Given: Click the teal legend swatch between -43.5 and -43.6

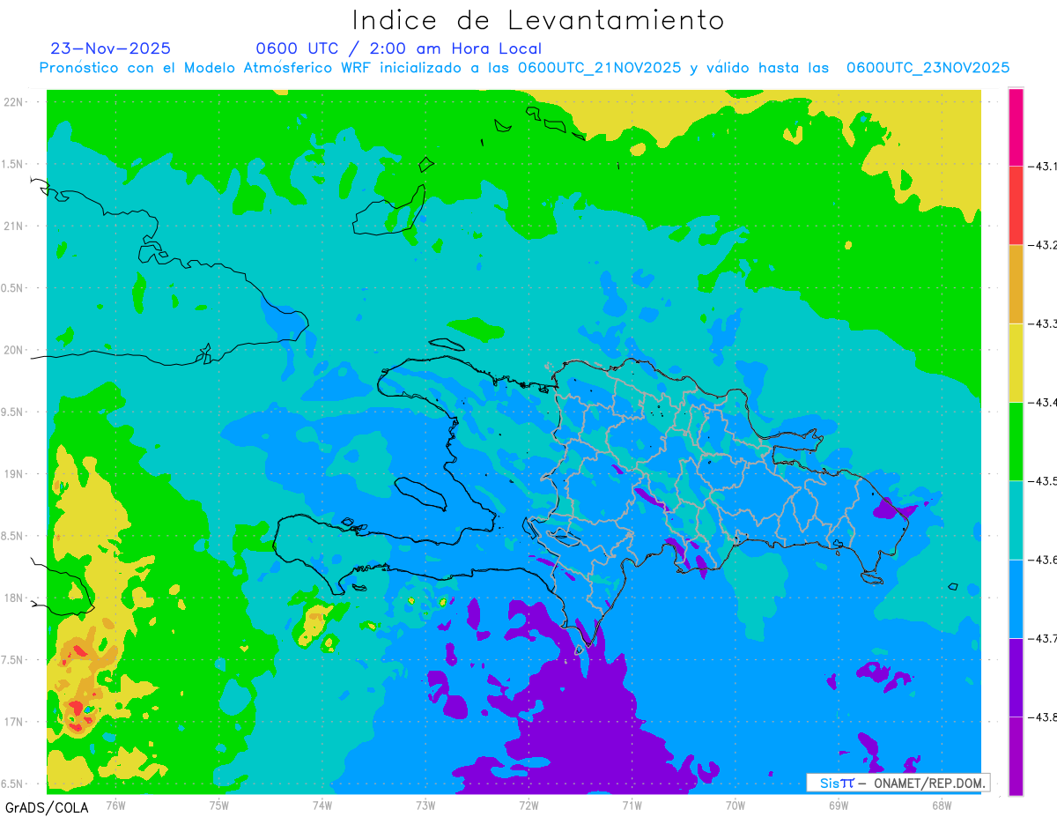Looking at the screenshot, I should click(x=1016, y=519).
